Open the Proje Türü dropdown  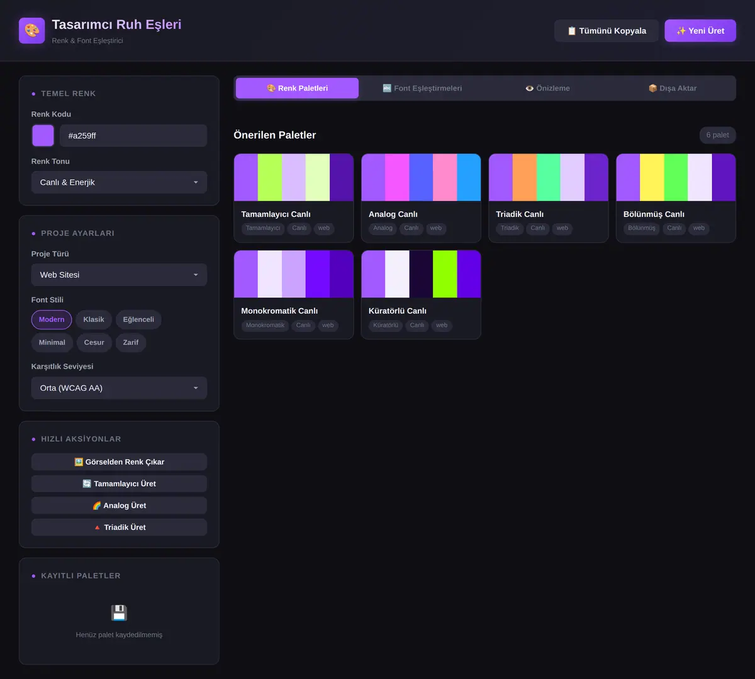119,275
